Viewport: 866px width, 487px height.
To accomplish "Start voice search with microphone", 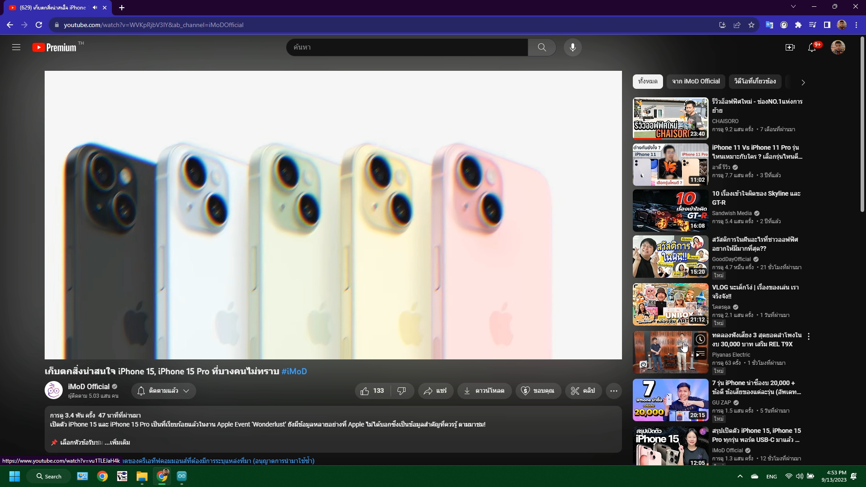I will [x=572, y=47].
